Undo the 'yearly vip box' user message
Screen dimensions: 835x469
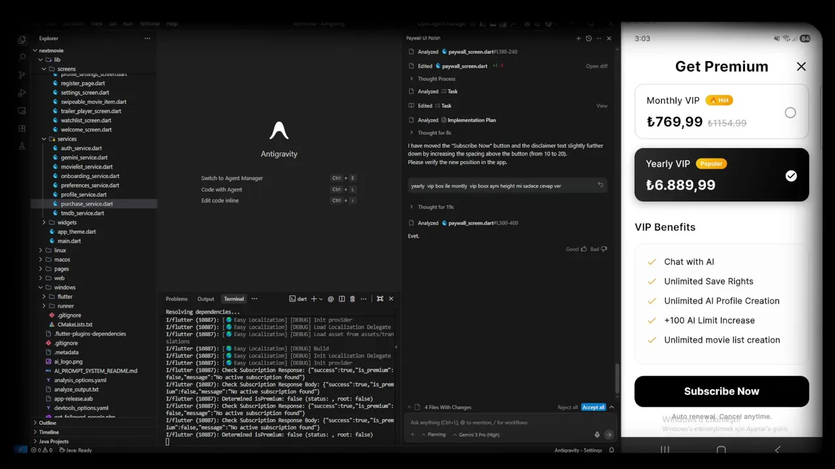tap(601, 185)
